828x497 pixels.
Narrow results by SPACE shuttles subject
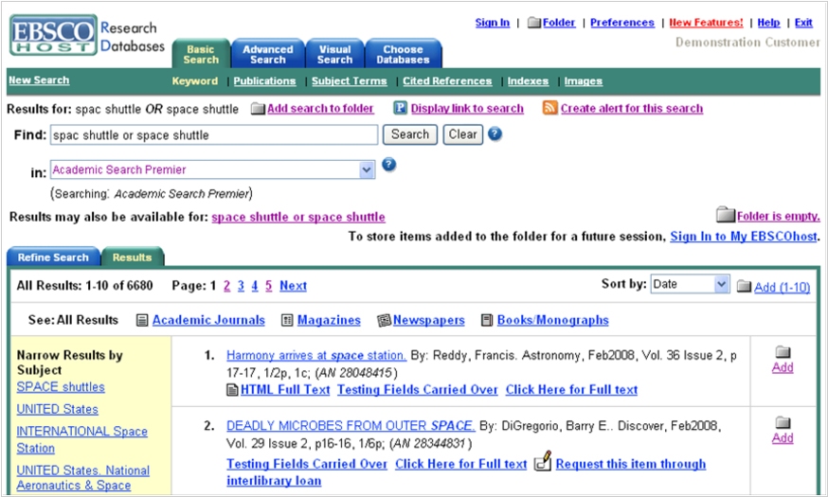[x=61, y=387]
